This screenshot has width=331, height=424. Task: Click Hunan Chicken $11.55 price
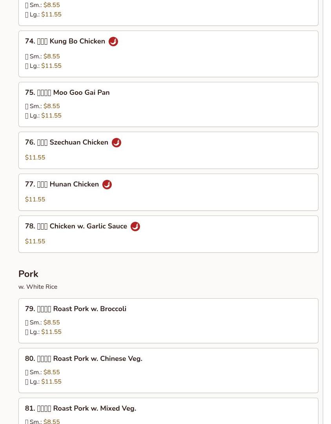click(35, 199)
